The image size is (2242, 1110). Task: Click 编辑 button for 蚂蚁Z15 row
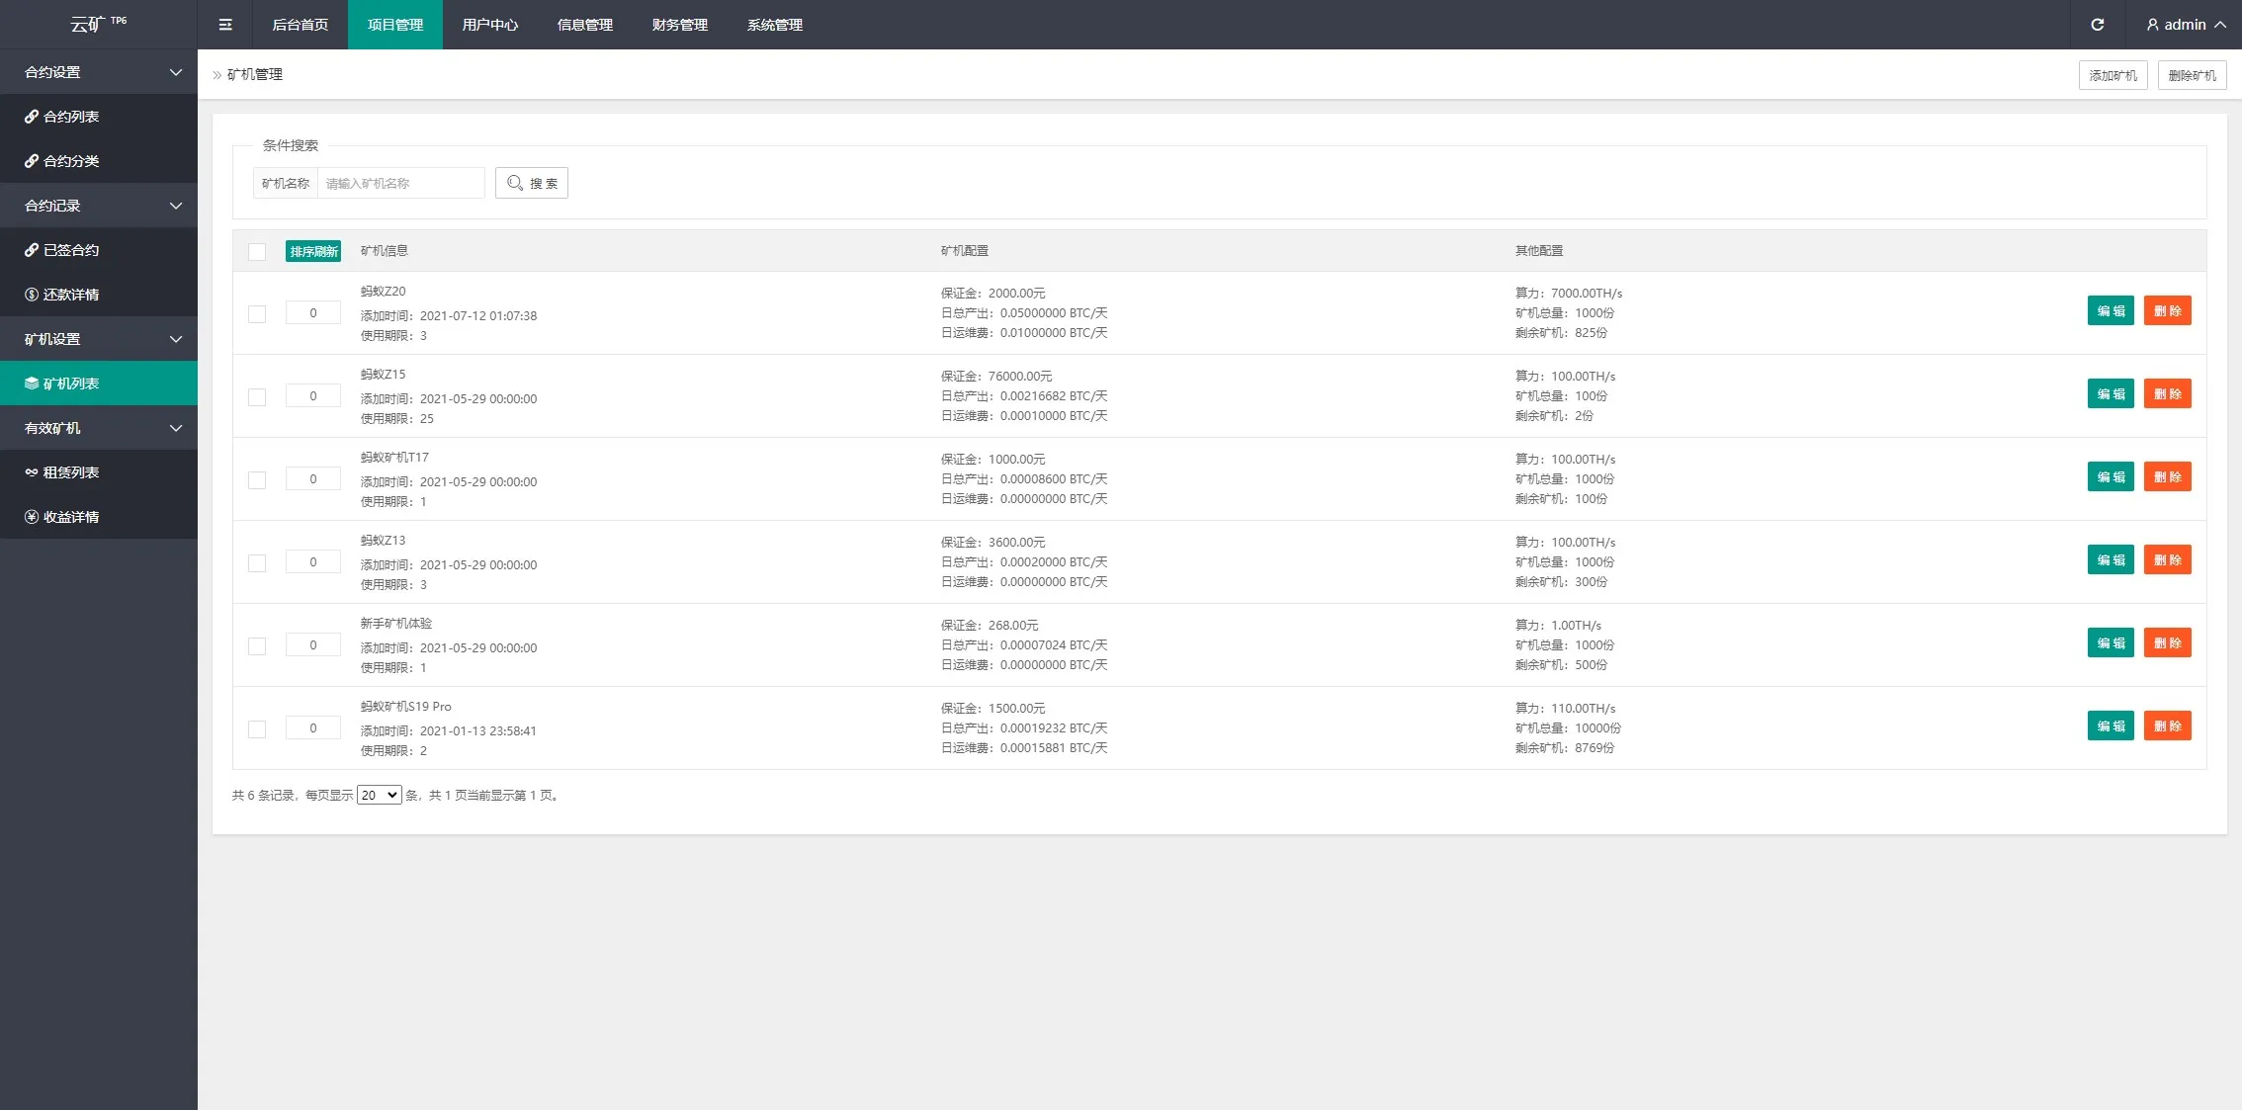[2110, 393]
